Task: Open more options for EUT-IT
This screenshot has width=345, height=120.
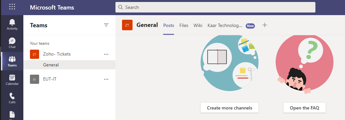Action: click(106, 79)
